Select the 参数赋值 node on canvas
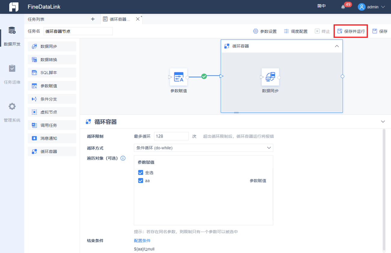 (179, 77)
